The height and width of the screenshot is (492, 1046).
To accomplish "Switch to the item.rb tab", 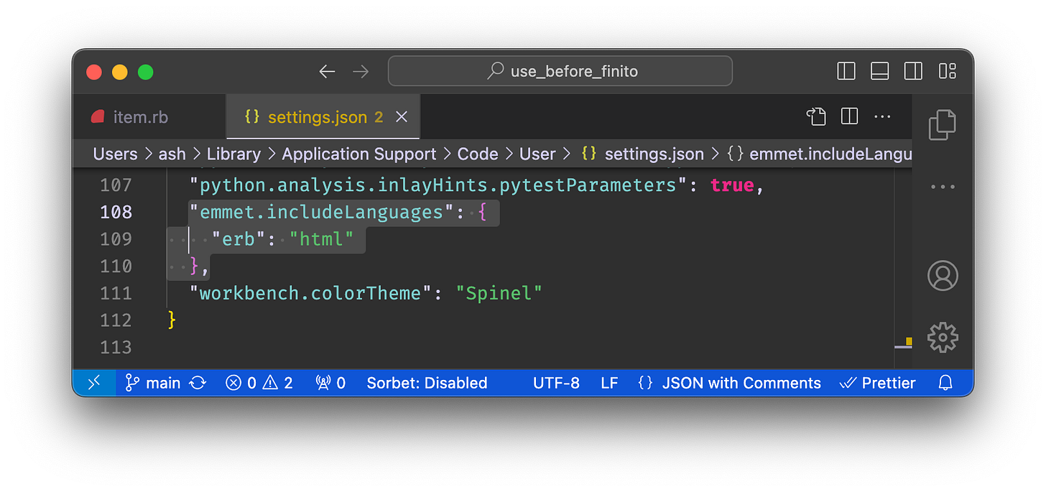I will tap(141, 116).
